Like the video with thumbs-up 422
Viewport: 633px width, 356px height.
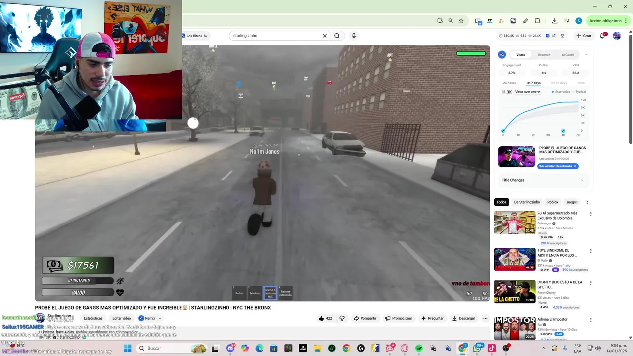click(x=325, y=318)
